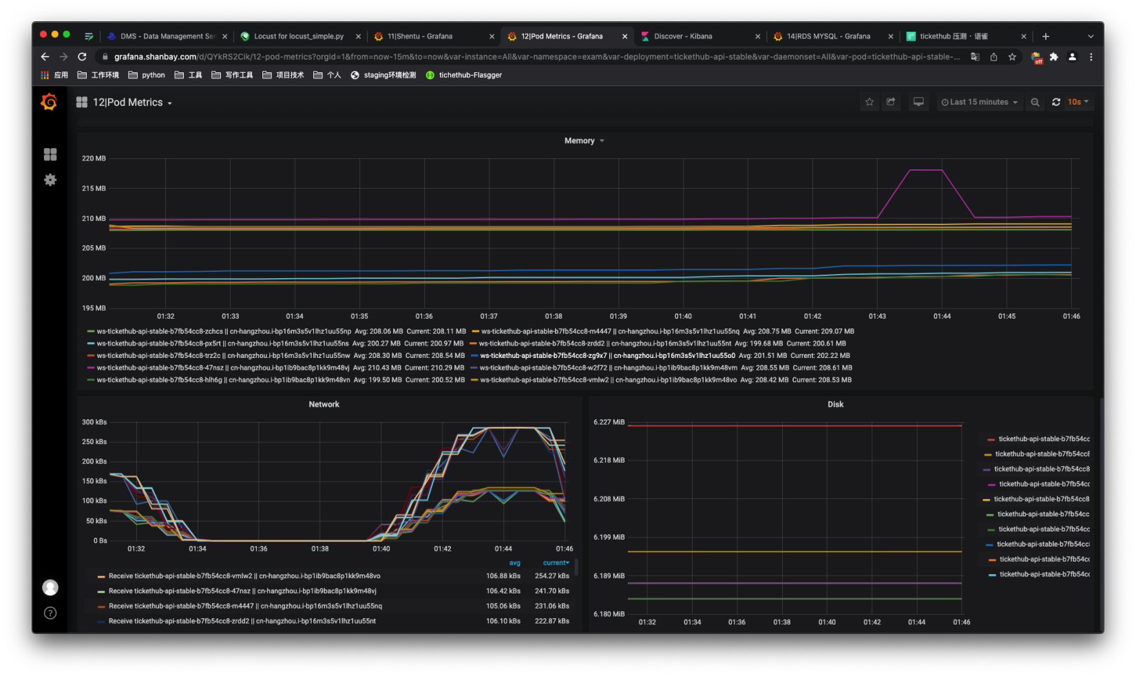Image resolution: width=1136 pixels, height=676 pixels.
Task: Open the Grafana home logo
Action: [x=49, y=102]
